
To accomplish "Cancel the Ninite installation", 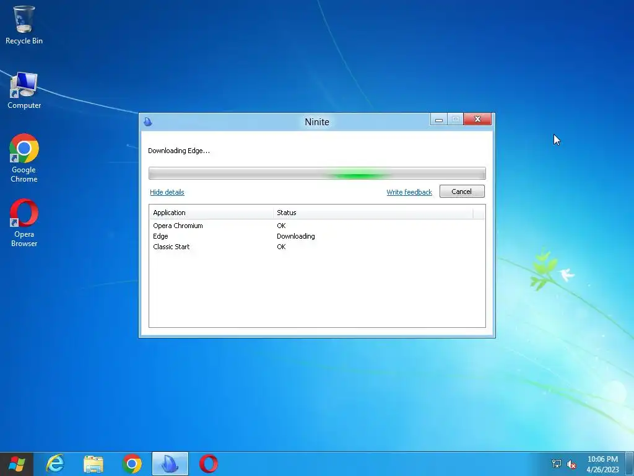I will (462, 192).
